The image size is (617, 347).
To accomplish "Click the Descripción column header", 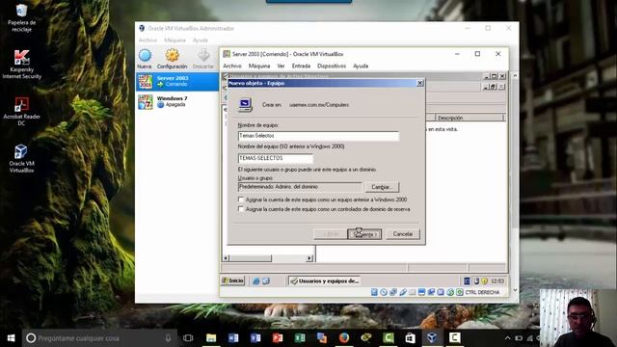I will [x=469, y=118].
